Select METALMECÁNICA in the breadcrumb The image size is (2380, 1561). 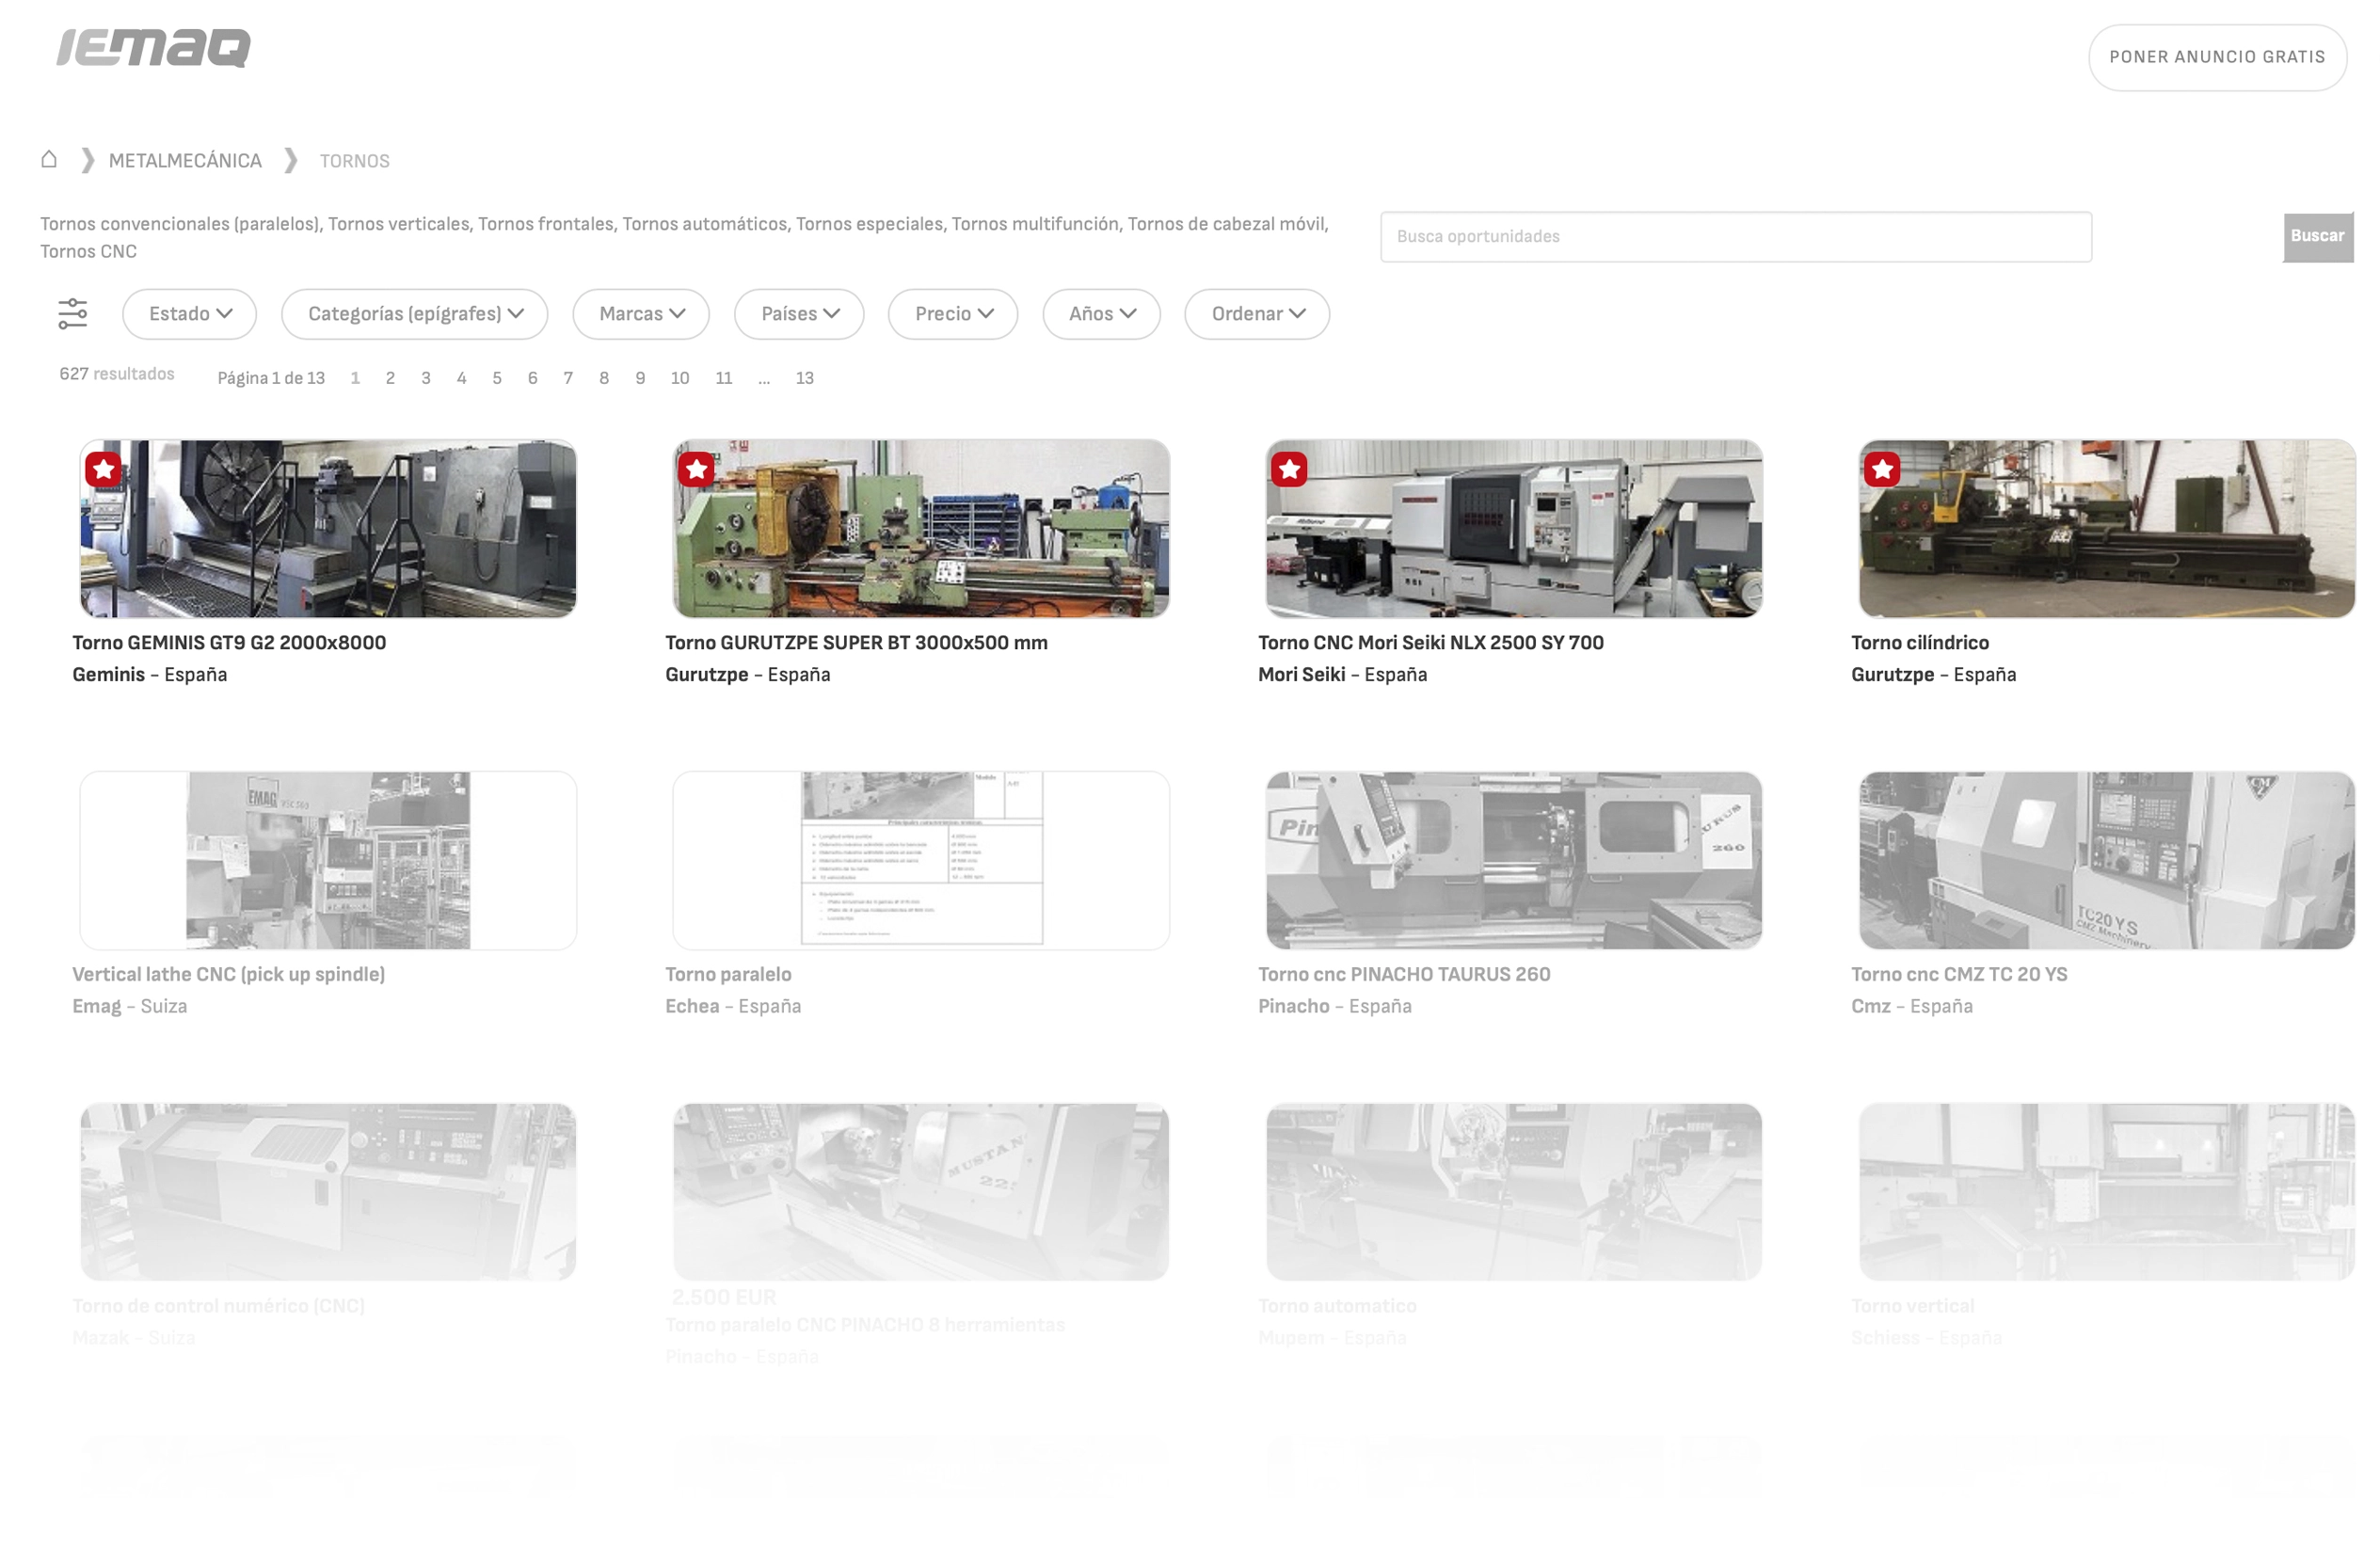pyautogui.click(x=185, y=159)
